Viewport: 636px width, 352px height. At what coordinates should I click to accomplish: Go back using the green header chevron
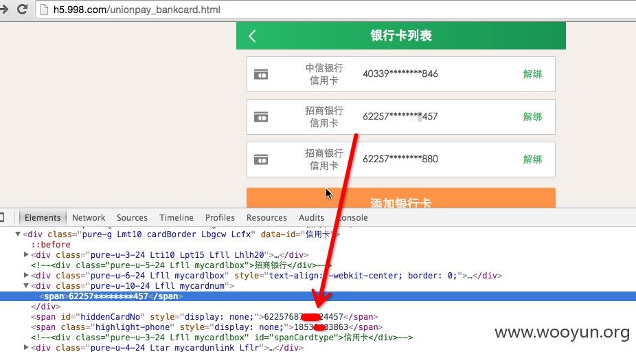point(252,36)
